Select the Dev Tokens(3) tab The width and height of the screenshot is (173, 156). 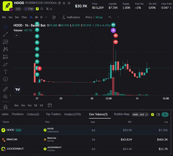coord(98,114)
